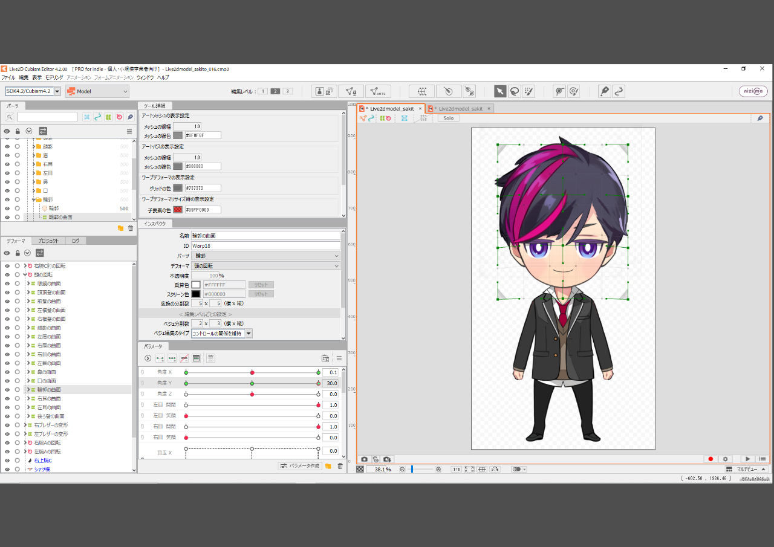The height and width of the screenshot is (547, 774).
Task: Open the ウィンドウ menu
Action: click(x=145, y=77)
